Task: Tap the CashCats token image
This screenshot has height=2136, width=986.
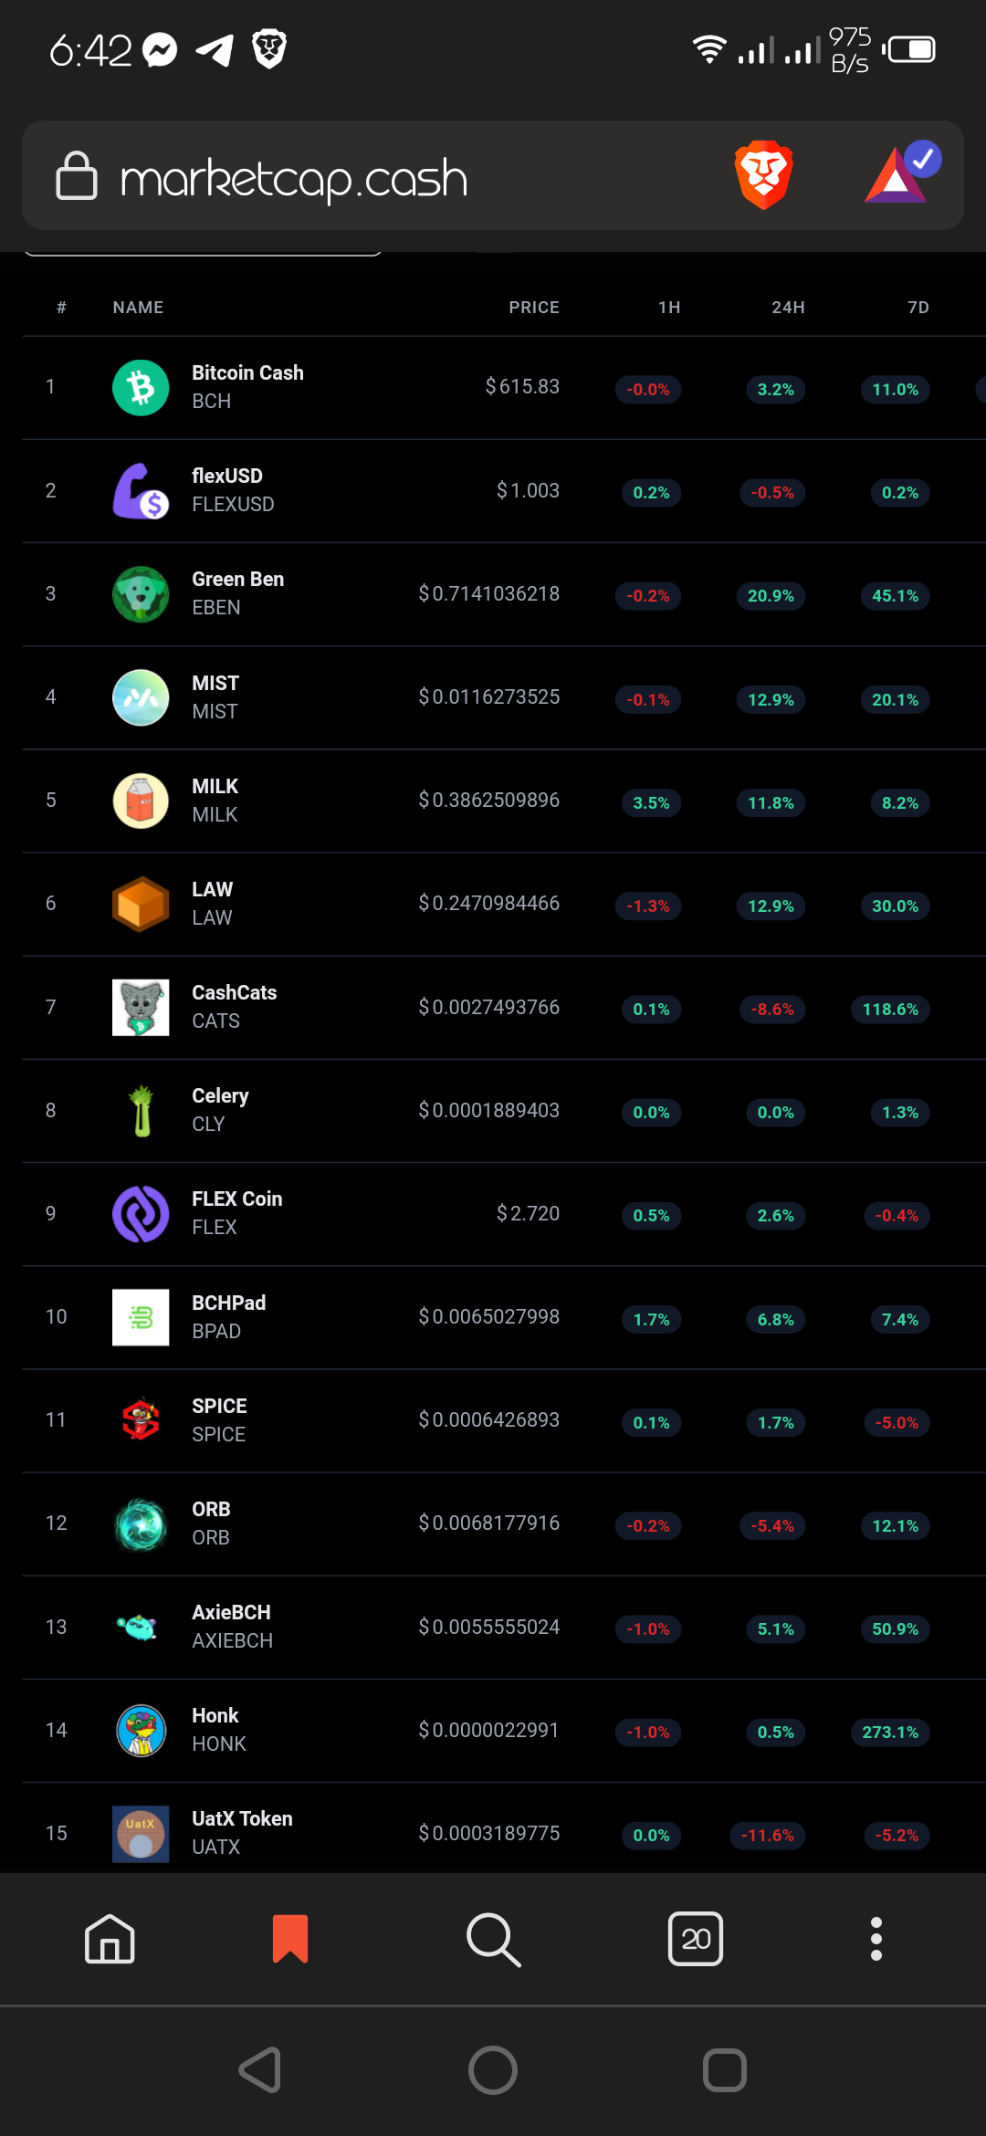Action: (141, 1008)
